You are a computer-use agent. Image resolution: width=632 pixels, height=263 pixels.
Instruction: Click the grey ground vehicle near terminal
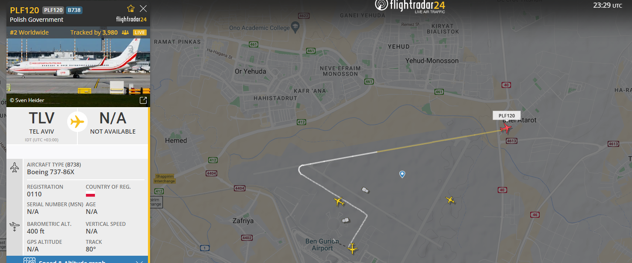pyautogui.click(x=346, y=220)
